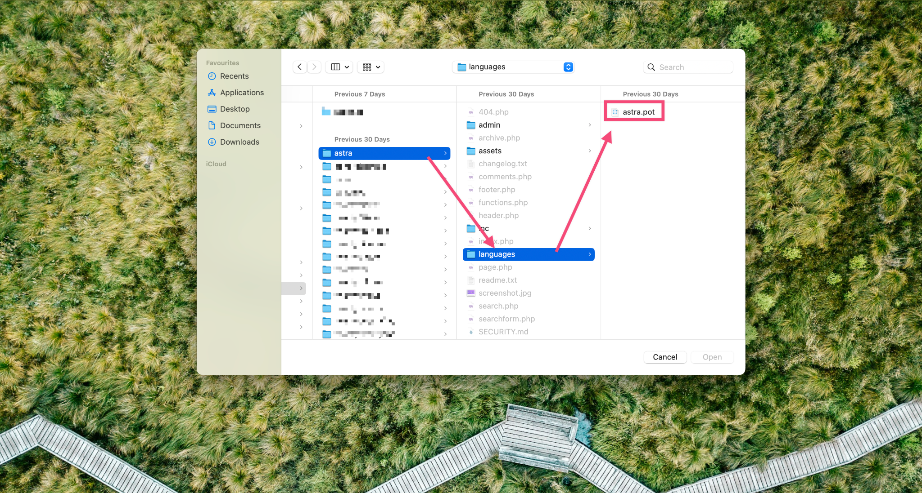Open Downloads from the sidebar

(x=240, y=142)
